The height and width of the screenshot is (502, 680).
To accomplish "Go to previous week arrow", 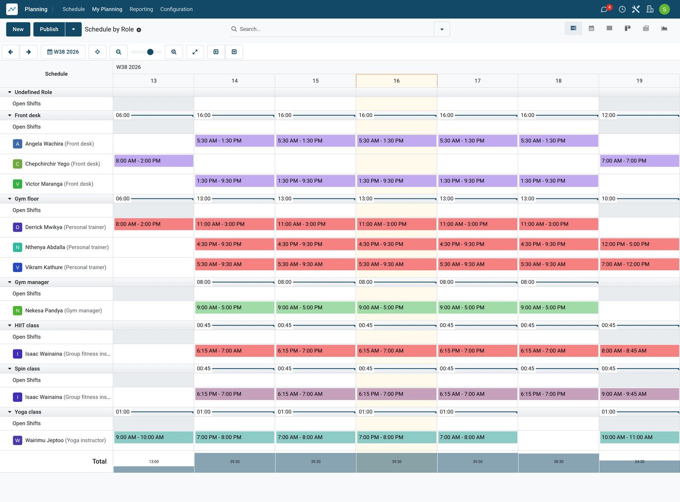I will click(x=11, y=52).
